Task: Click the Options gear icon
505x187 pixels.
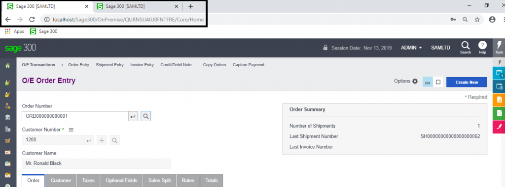Action: (415, 81)
